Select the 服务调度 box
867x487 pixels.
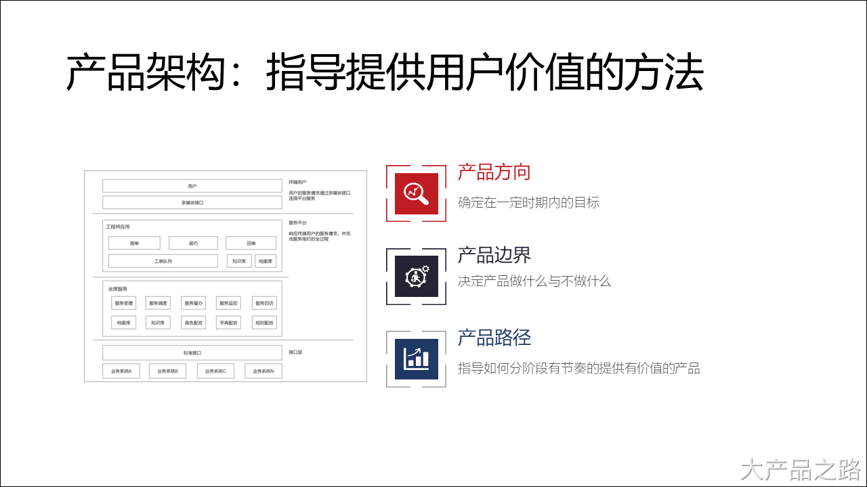pyautogui.click(x=158, y=304)
